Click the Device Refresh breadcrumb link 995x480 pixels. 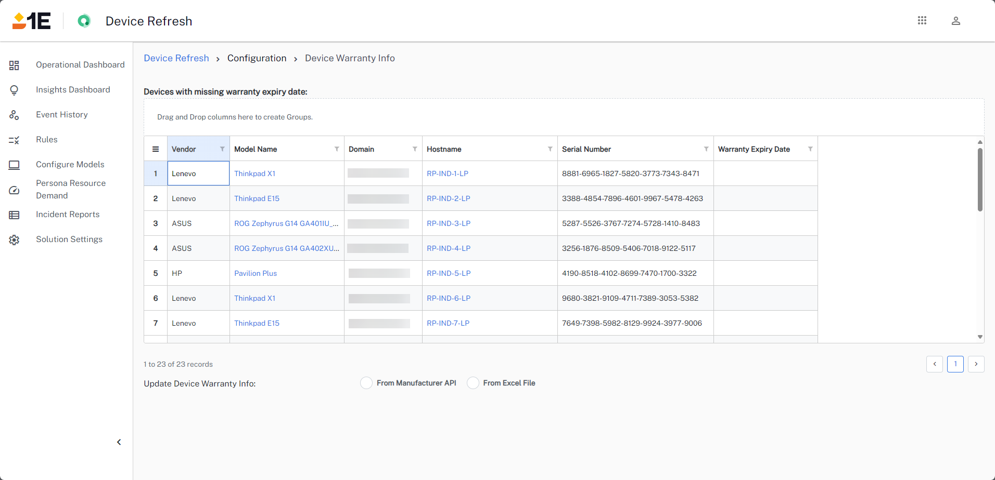(x=176, y=58)
